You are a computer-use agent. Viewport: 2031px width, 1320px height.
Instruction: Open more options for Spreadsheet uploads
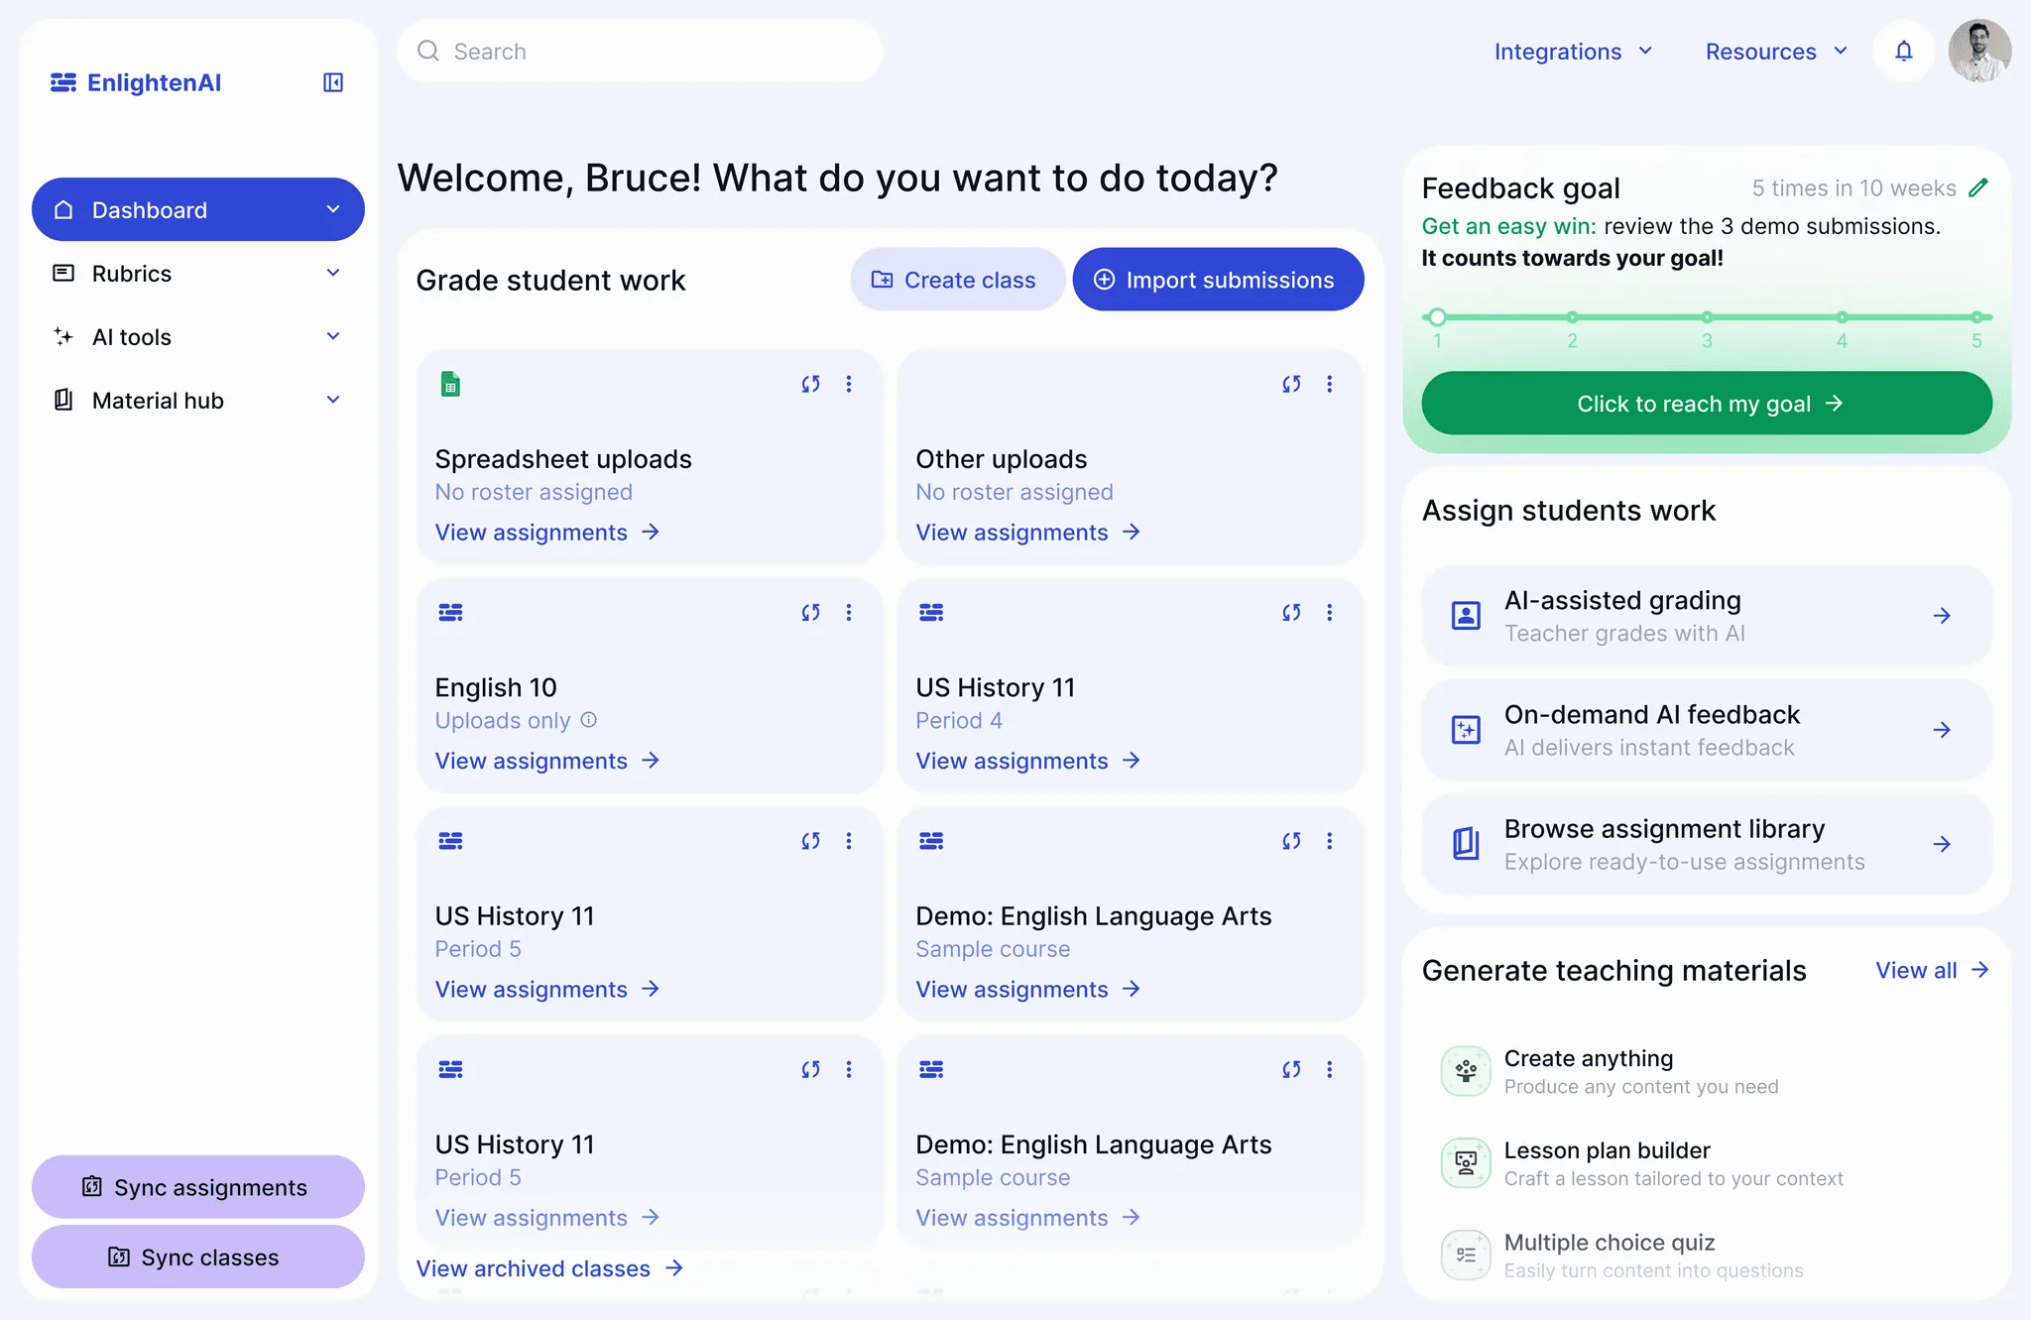click(x=849, y=384)
